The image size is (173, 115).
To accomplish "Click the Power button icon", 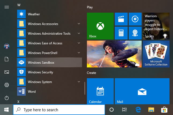I will (7, 98).
